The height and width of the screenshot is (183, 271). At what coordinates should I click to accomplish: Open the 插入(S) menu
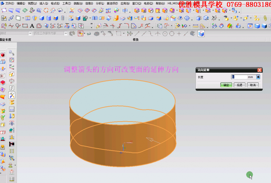44,3
